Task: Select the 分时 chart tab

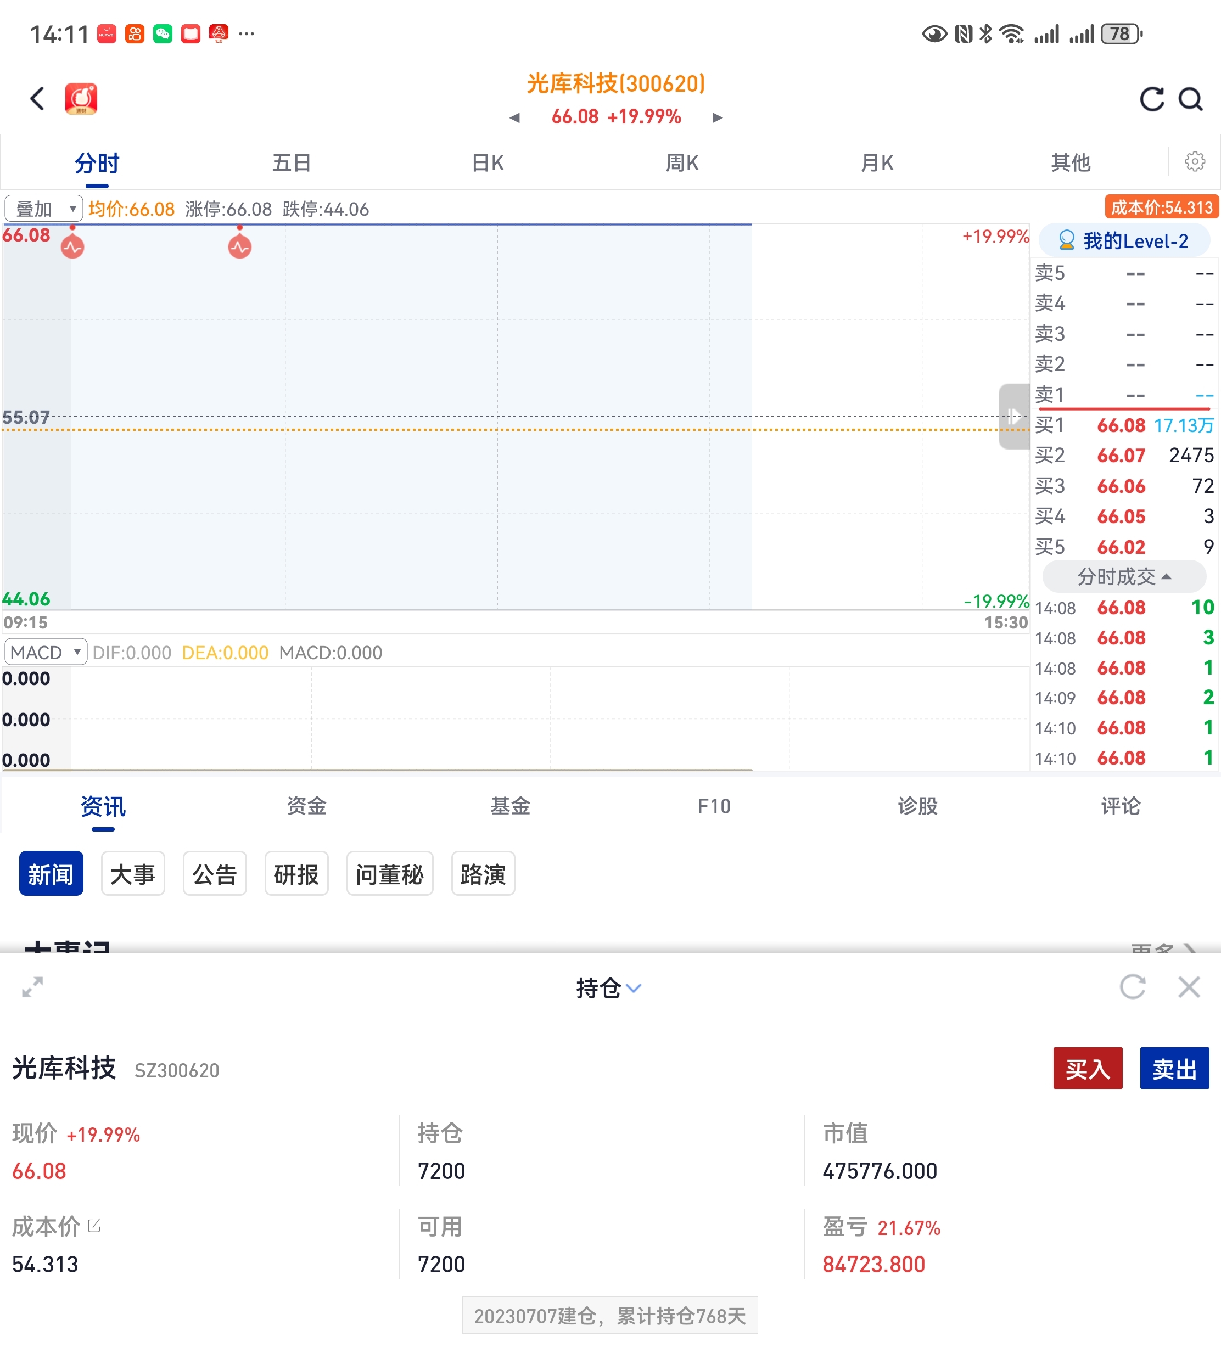Action: (x=97, y=163)
